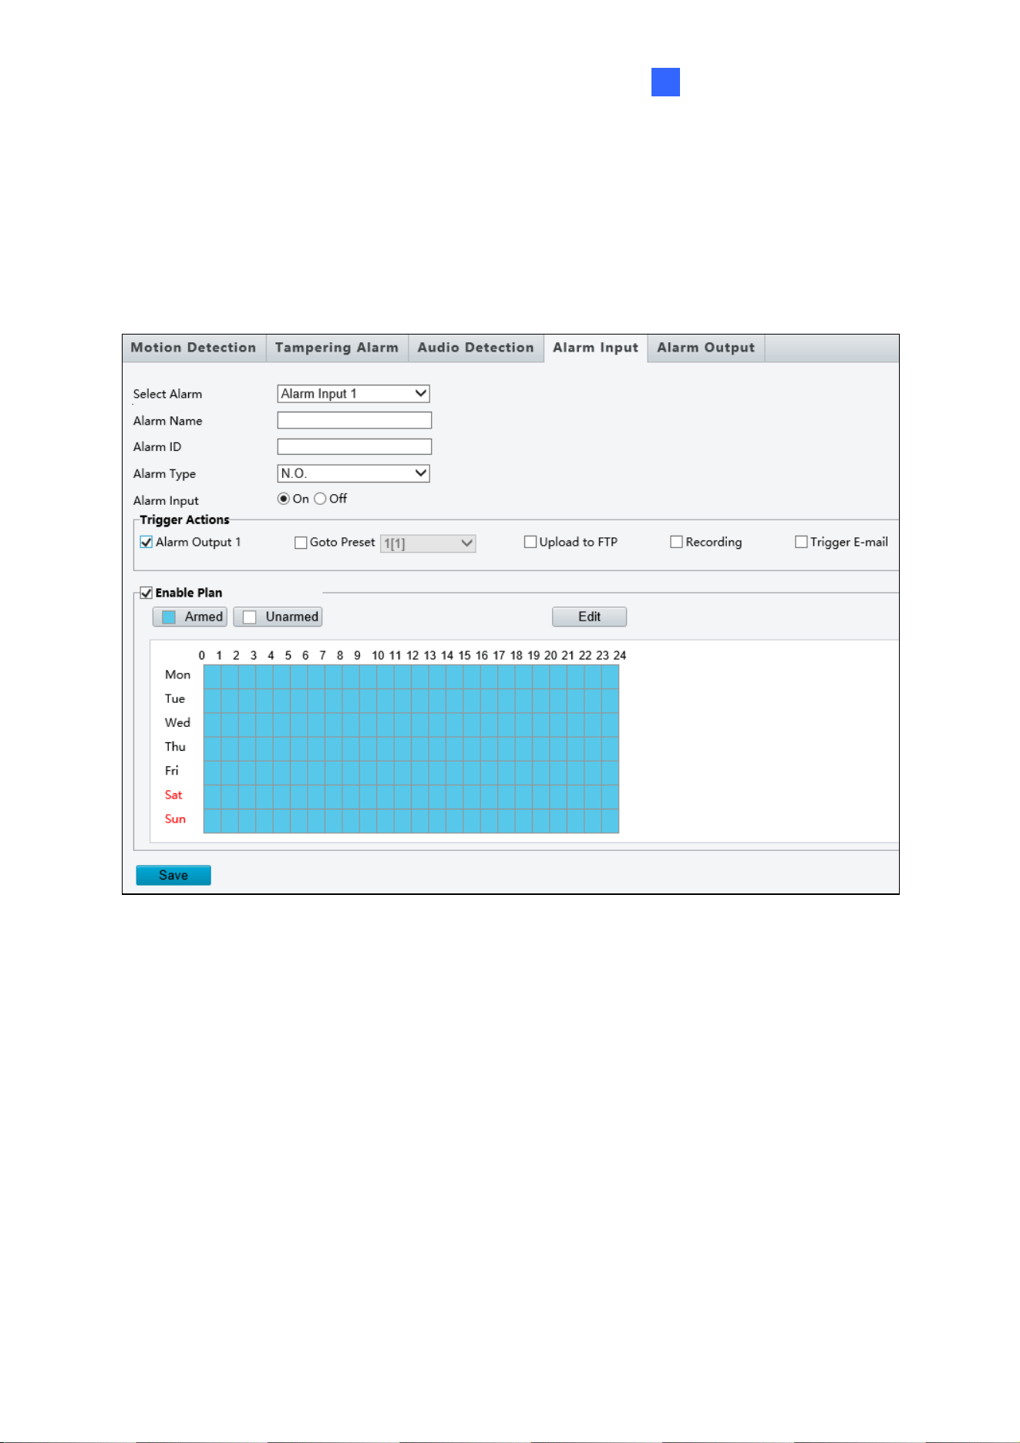Click the Edit plan button
Viewport: 1020px width, 1443px height.
pos(589,617)
